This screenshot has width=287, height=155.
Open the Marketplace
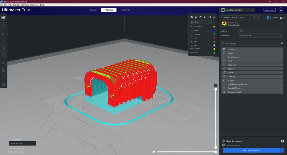coord(269,10)
